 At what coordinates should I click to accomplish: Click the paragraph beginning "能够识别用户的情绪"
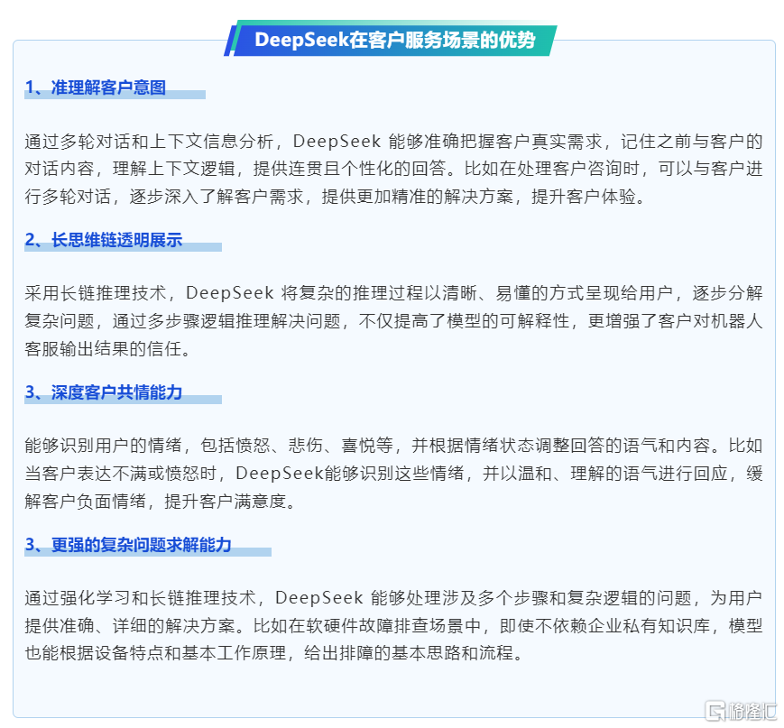pyautogui.click(x=393, y=473)
